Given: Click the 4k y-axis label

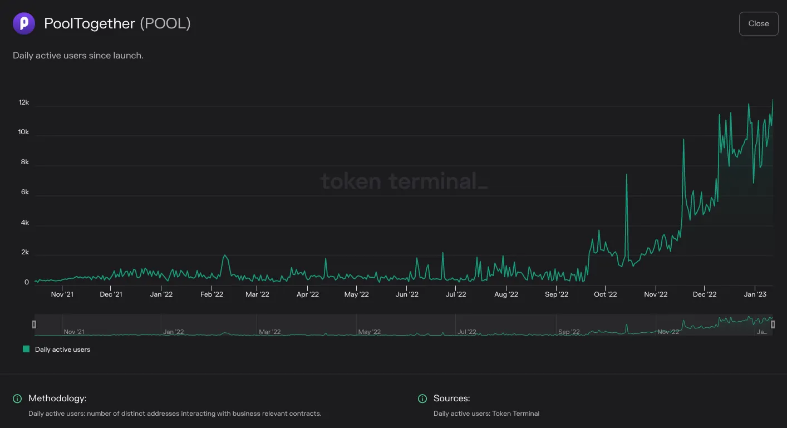Looking at the screenshot, I should click(25, 223).
